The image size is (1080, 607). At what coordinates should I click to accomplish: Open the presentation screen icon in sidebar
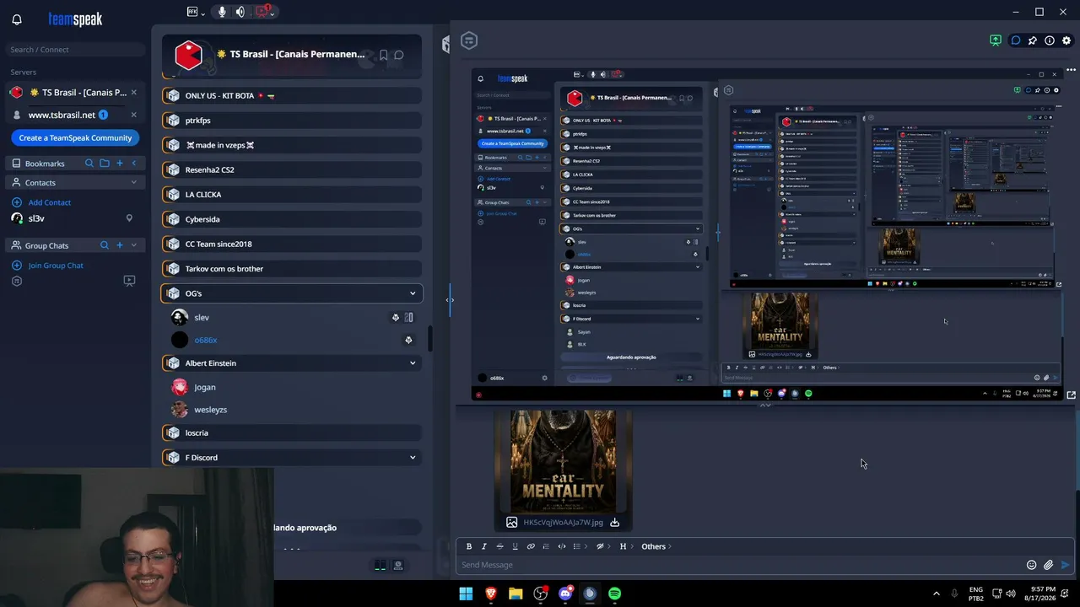coord(129,281)
